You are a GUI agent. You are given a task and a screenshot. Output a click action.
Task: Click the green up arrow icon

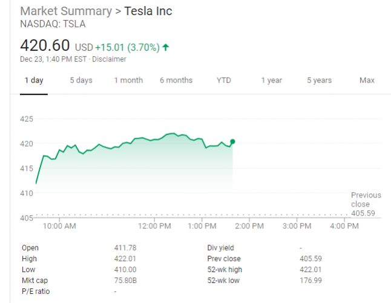[x=166, y=47]
